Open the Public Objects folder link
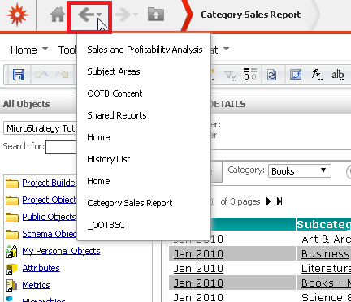 click(x=49, y=217)
